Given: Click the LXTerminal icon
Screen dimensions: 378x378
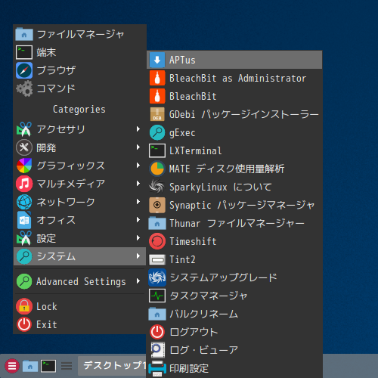Looking at the screenshot, I should click(x=157, y=150).
